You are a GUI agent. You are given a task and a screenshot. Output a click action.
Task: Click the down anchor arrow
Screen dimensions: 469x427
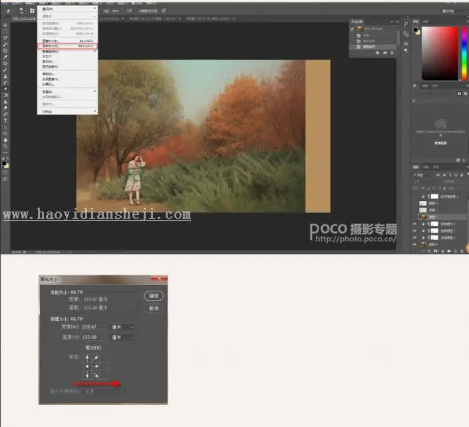pos(87,375)
